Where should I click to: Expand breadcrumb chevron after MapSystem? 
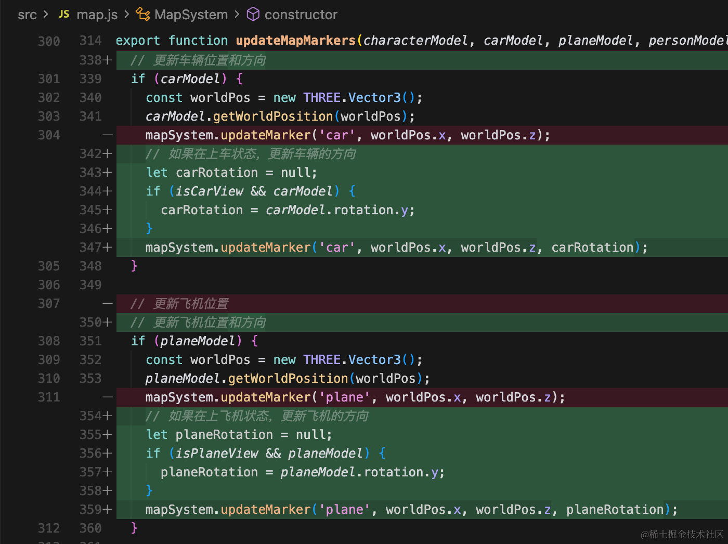point(237,14)
